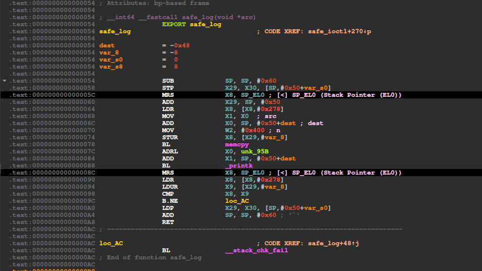482x271 pixels.
Task: Collapse the function using the arrow beside SUB
Action: [x=5, y=81]
